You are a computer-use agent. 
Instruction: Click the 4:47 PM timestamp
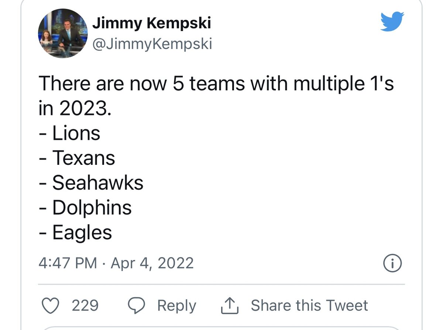pyautogui.click(x=68, y=263)
